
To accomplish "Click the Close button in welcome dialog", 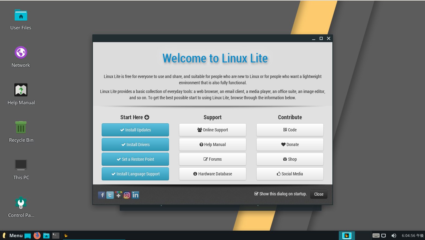I will [319, 194].
